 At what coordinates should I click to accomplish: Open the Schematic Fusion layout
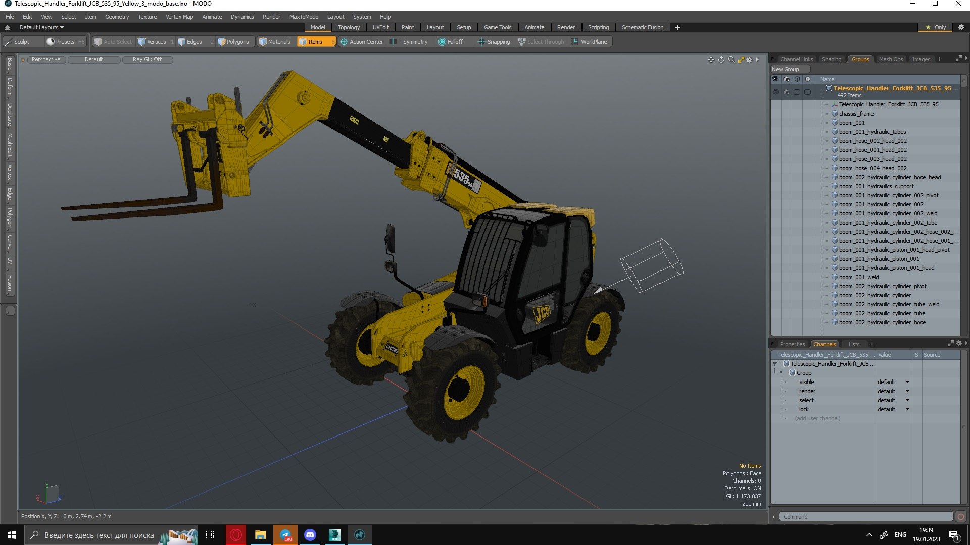(643, 27)
